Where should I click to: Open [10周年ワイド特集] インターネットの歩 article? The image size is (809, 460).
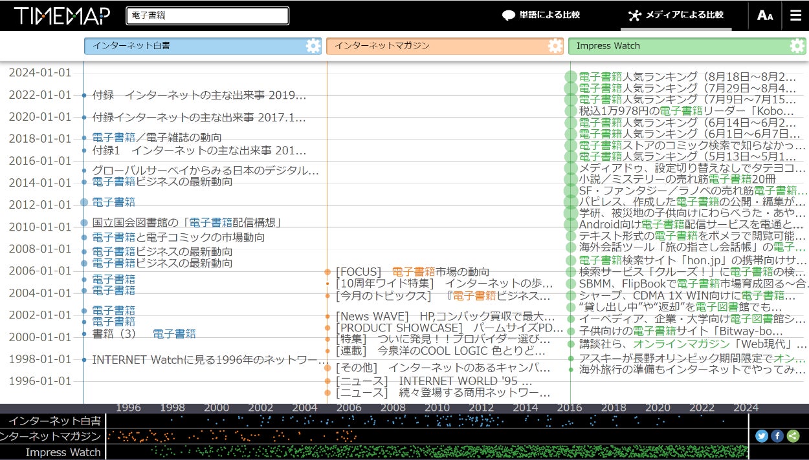click(444, 284)
